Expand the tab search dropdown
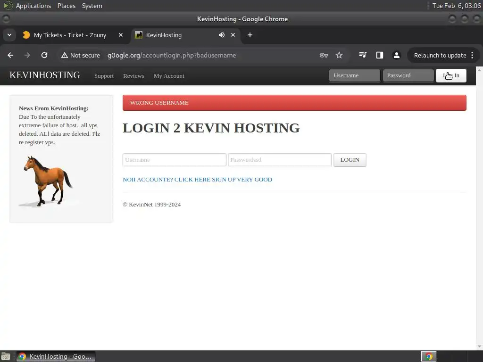 tap(9, 35)
